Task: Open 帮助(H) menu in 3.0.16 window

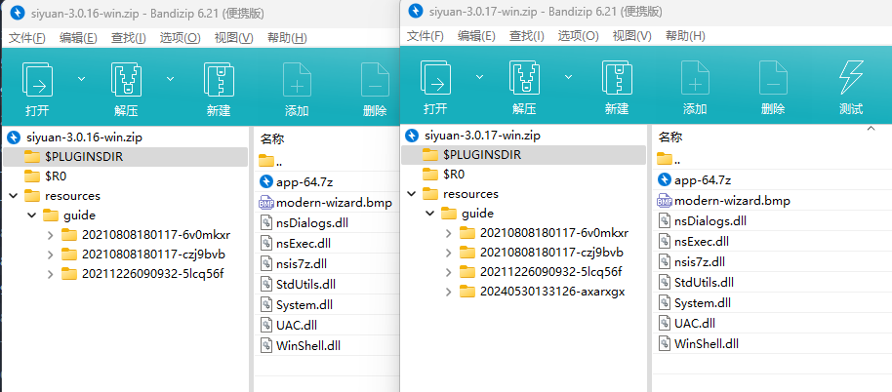Action: click(x=287, y=38)
